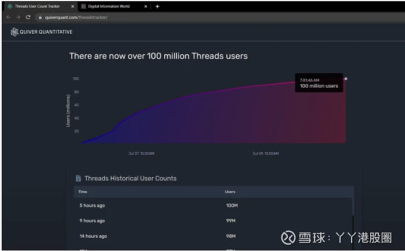405x251 pixels.
Task: Close the Threads User Count Tracker tab
Action: point(73,6)
